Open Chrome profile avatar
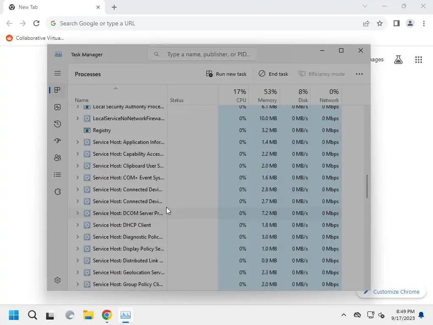433x325 pixels. click(410, 24)
